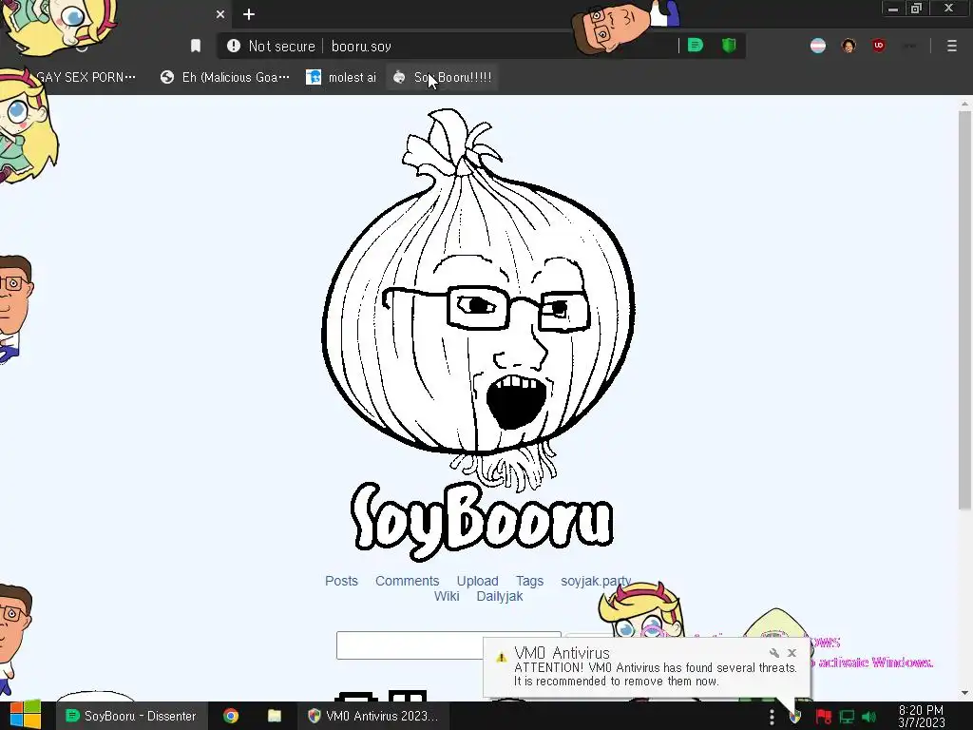
Task: Open the soyjak.party link
Action: (596, 581)
